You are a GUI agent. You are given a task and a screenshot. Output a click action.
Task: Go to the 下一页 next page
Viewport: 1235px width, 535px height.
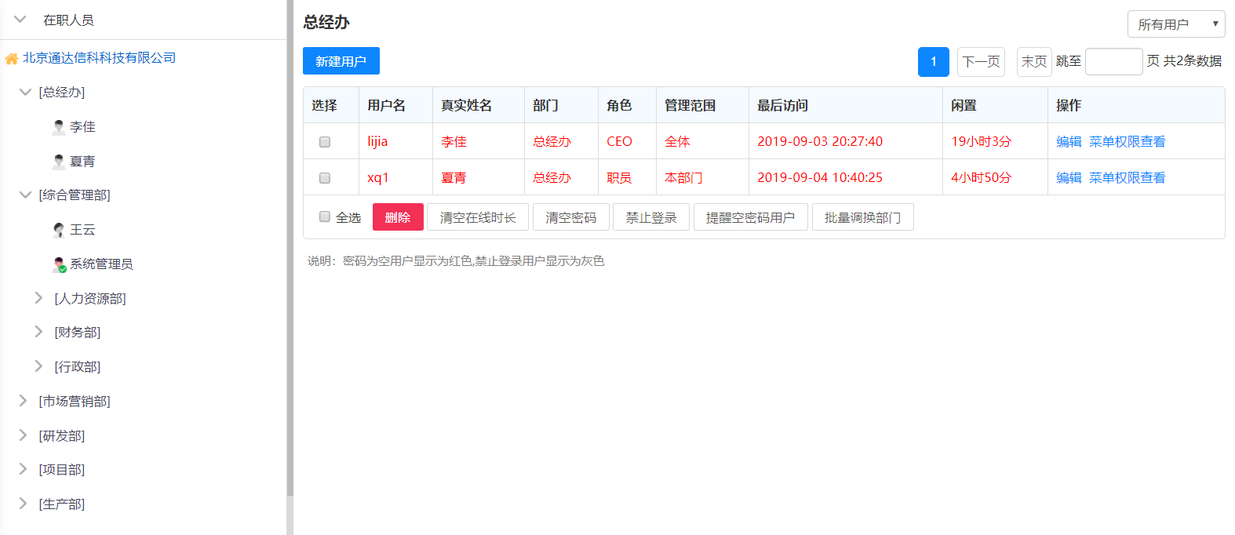(981, 62)
